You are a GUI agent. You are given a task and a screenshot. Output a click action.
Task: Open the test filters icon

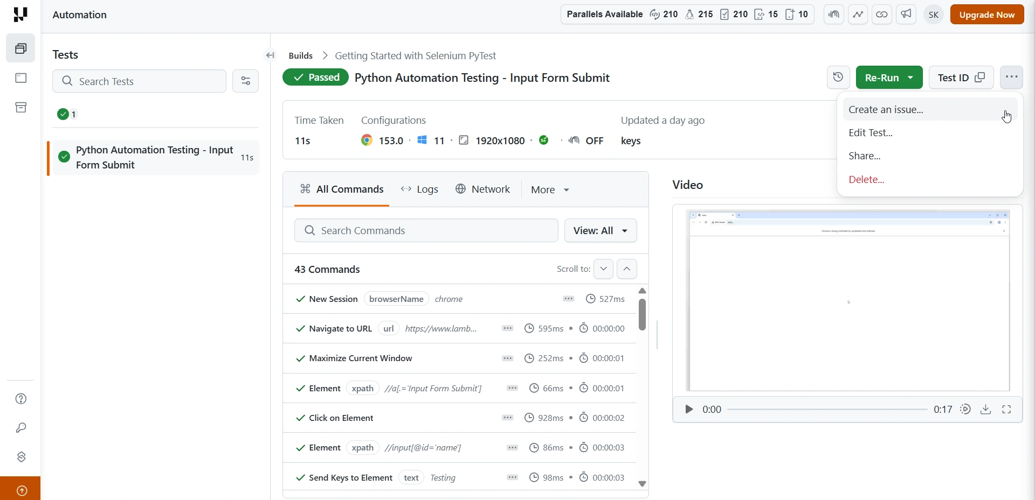246,81
